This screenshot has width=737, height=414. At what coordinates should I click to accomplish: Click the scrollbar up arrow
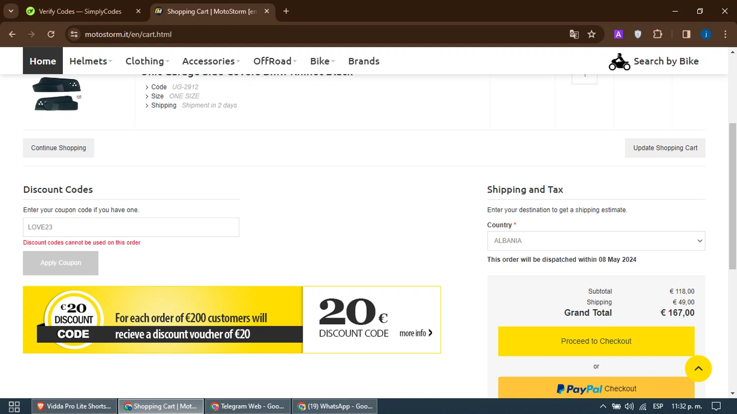point(733,52)
